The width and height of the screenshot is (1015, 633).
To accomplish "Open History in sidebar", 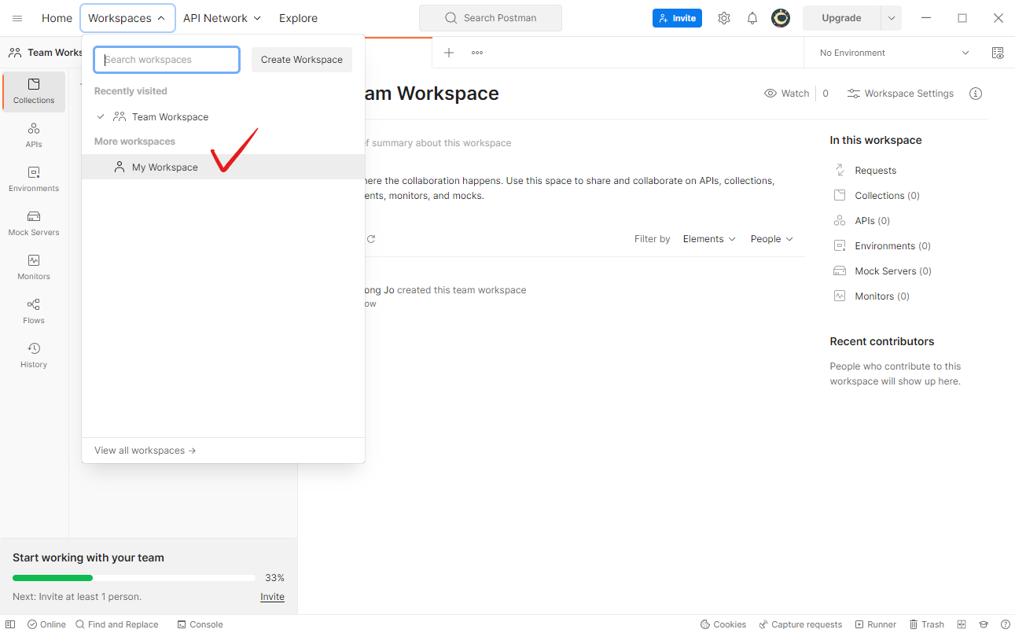I will pos(34,355).
